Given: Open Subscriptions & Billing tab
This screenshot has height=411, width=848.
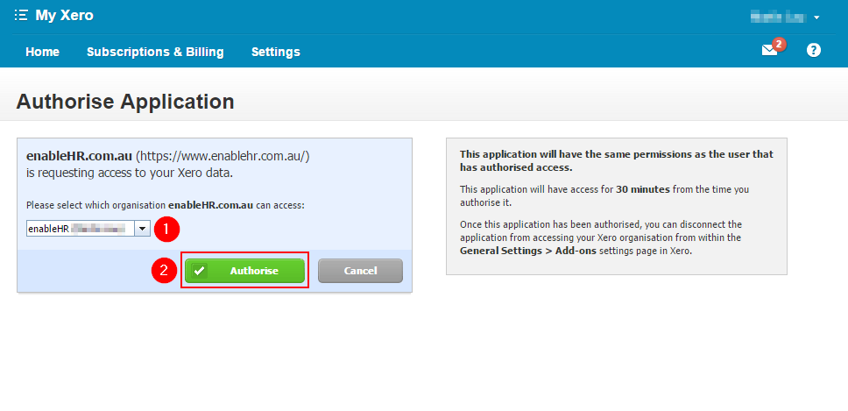Looking at the screenshot, I should (x=155, y=52).
